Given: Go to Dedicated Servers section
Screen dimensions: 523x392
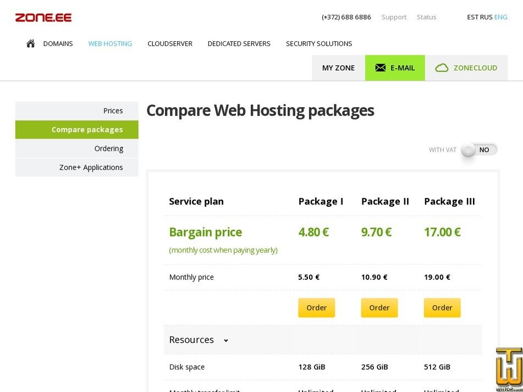Looking at the screenshot, I should [x=239, y=43].
